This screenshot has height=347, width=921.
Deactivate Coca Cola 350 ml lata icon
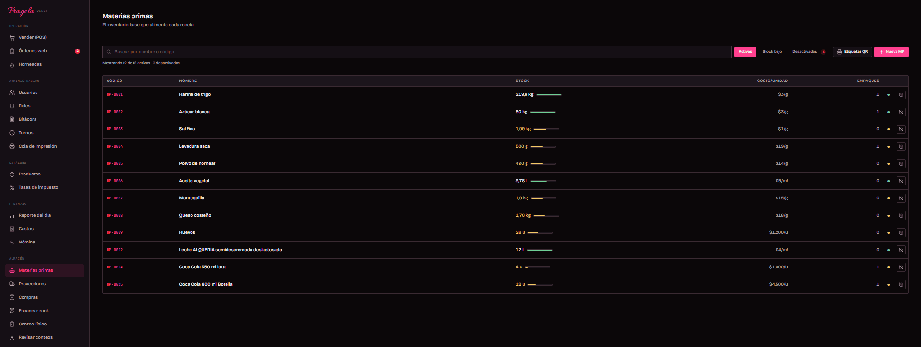point(901,267)
